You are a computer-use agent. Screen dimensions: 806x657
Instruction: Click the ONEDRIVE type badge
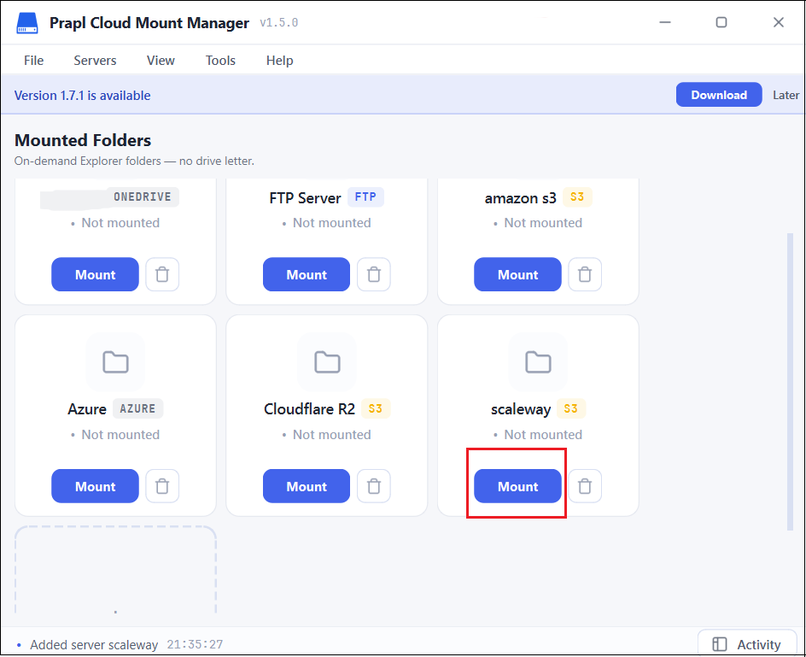point(143,197)
